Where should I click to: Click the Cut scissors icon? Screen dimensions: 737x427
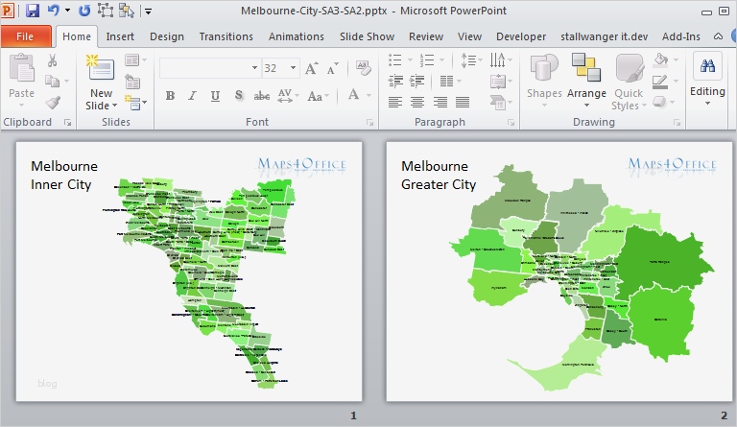coord(52,60)
